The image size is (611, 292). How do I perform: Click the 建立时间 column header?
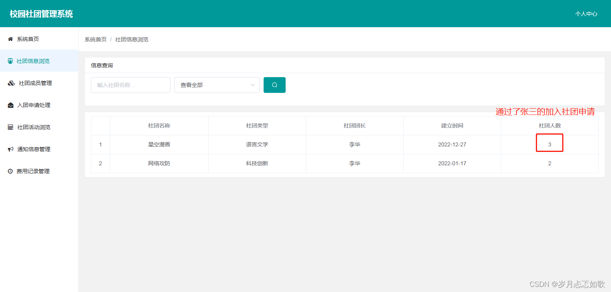coord(452,126)
